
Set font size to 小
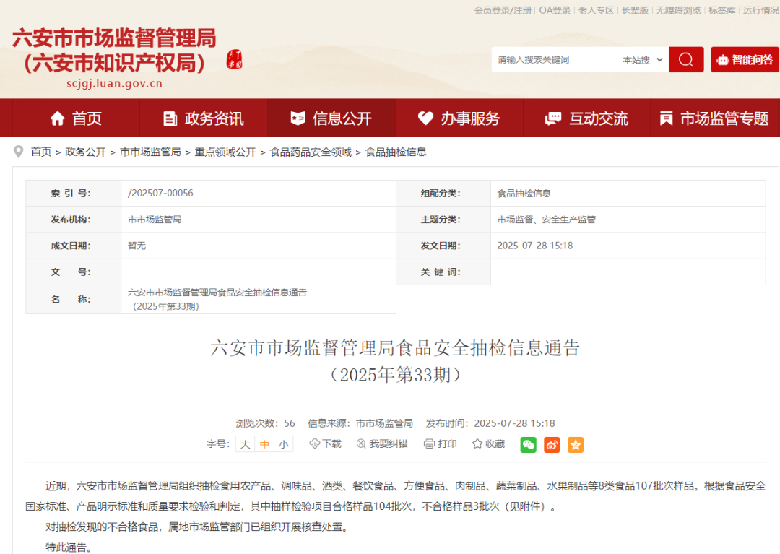point(284,444)
